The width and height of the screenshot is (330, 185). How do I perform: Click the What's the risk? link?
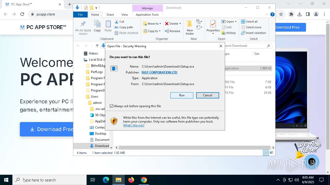(134, 125)
